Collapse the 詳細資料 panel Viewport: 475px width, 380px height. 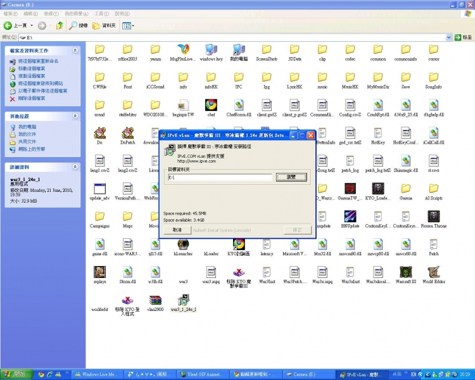tap(75, 167)
